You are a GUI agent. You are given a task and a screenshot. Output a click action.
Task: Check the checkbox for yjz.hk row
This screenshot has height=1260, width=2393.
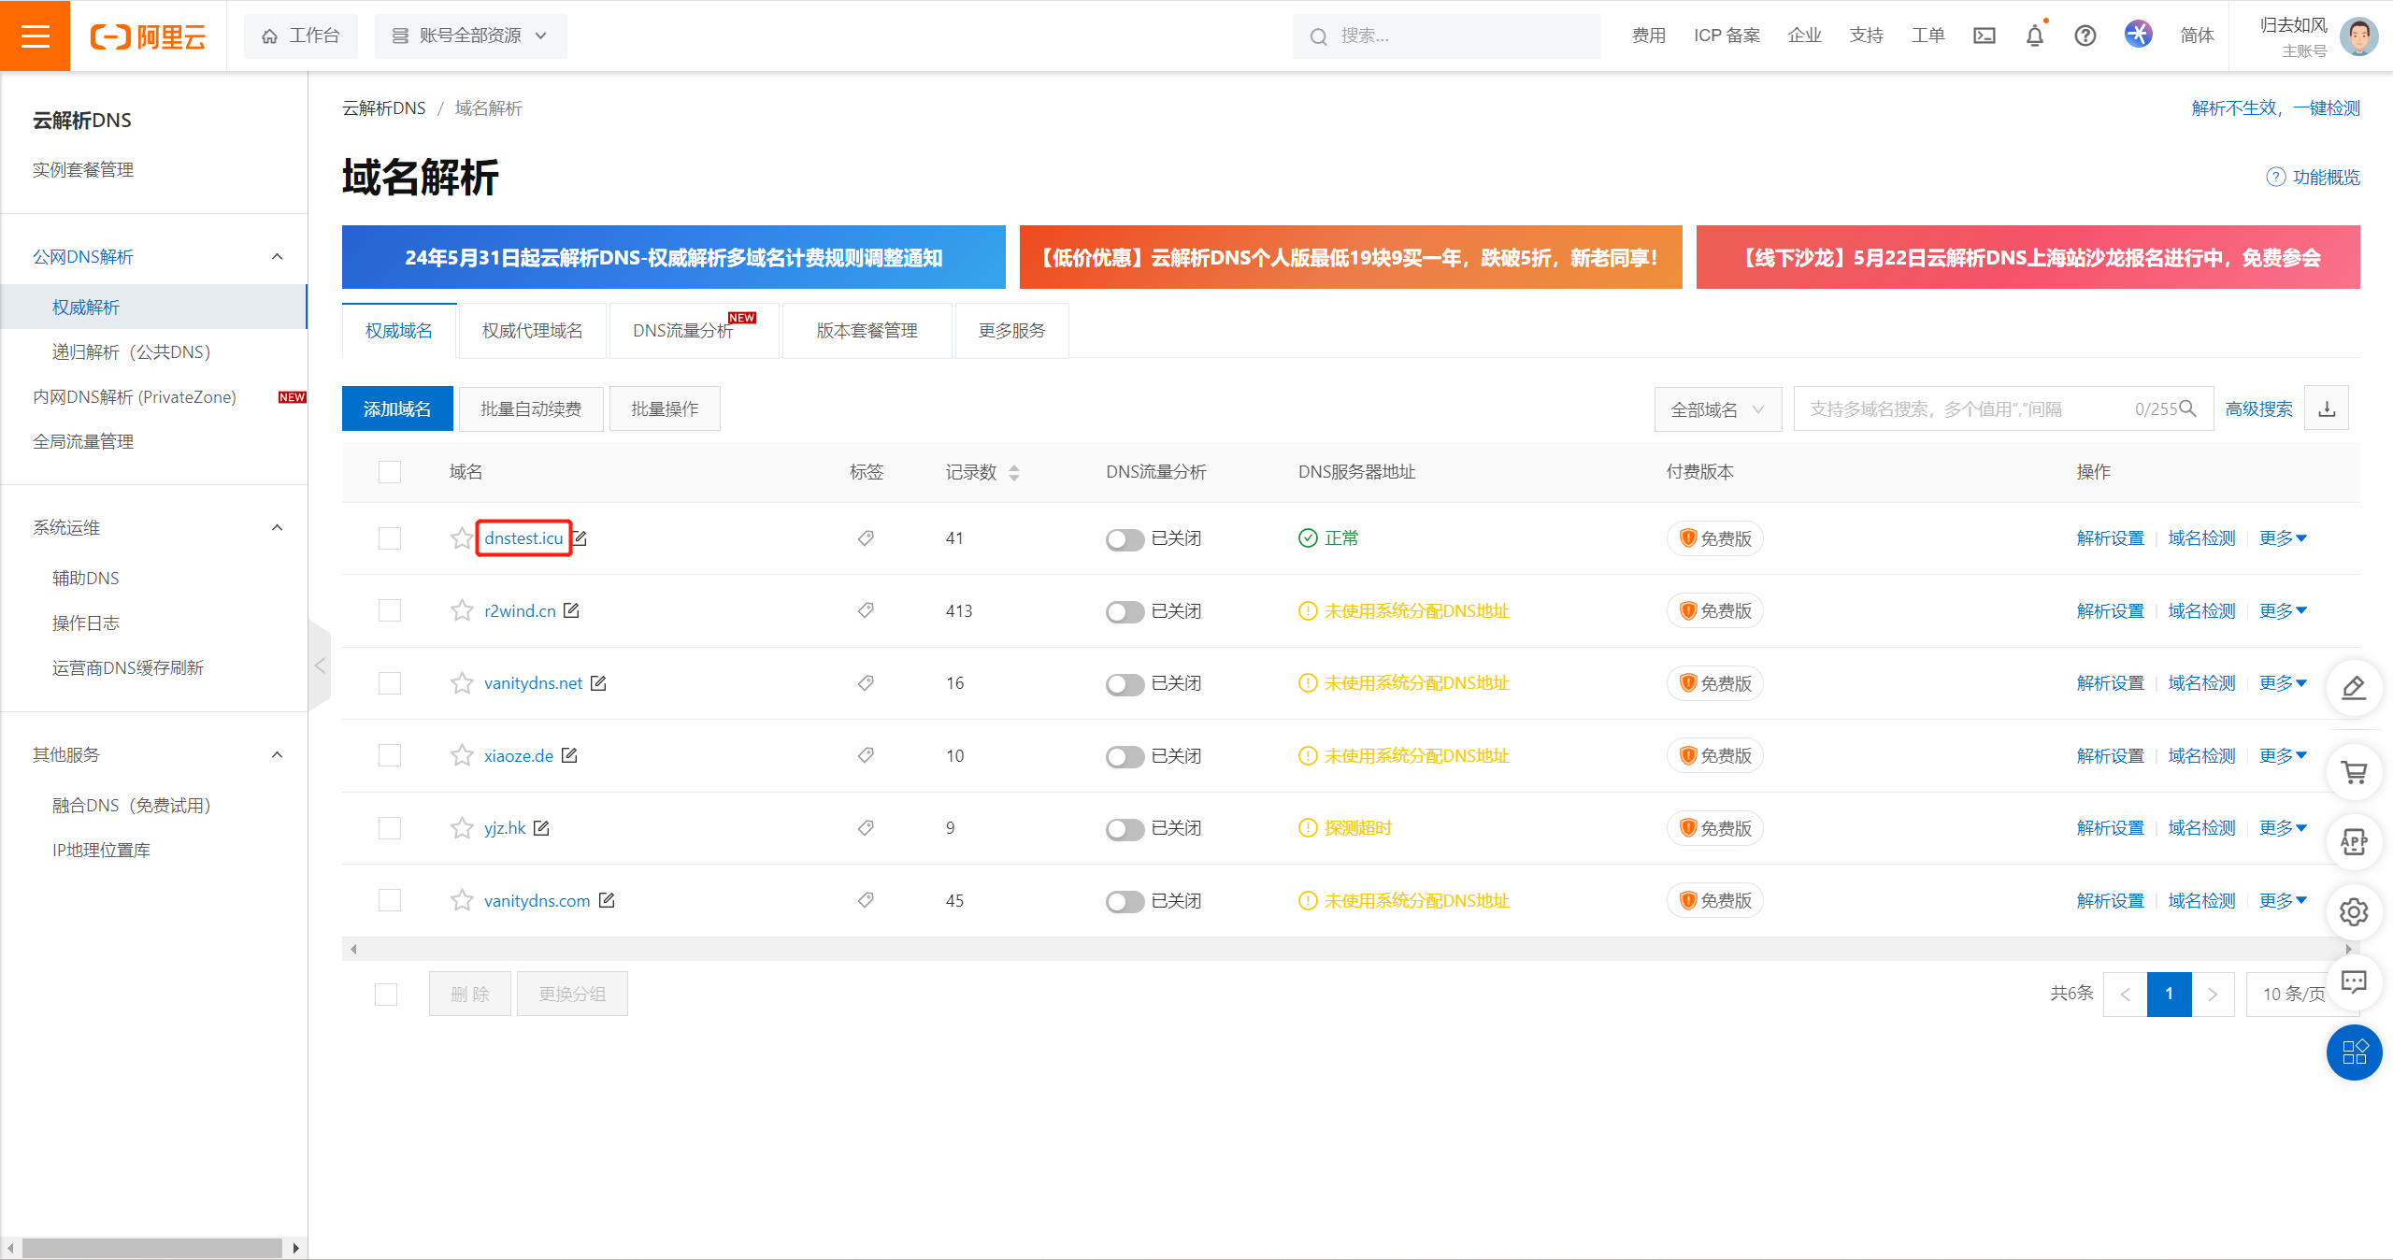(389, 828)
